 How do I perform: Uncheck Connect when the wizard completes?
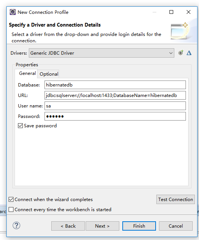click(x=11, y=200)
